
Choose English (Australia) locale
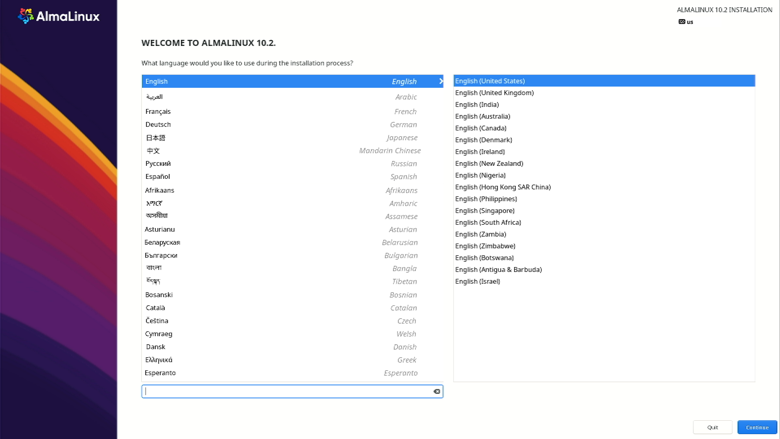(604, 116)
